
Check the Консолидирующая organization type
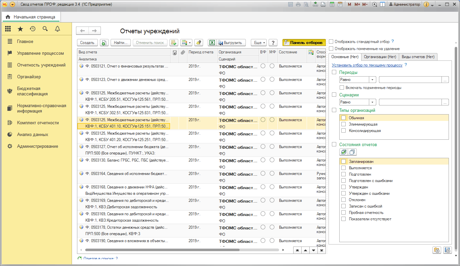(x=343, y=131)
